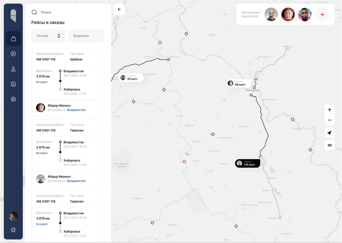
Task: Select the blue marker west of Yashkino
Action: pos(186,34)
